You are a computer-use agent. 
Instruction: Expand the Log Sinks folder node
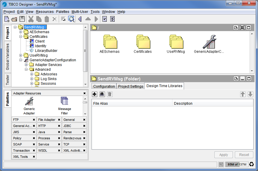click(32, 79)
